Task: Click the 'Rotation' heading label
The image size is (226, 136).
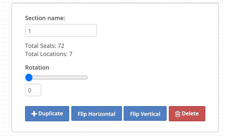Action: coord(37,68)
